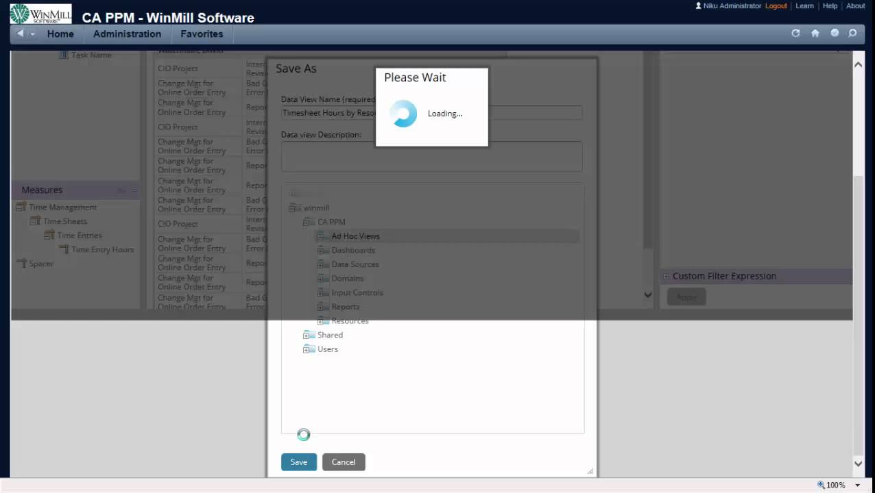Select Time Entries in the Measures tree
875x493 pixels.
(80, 236)
